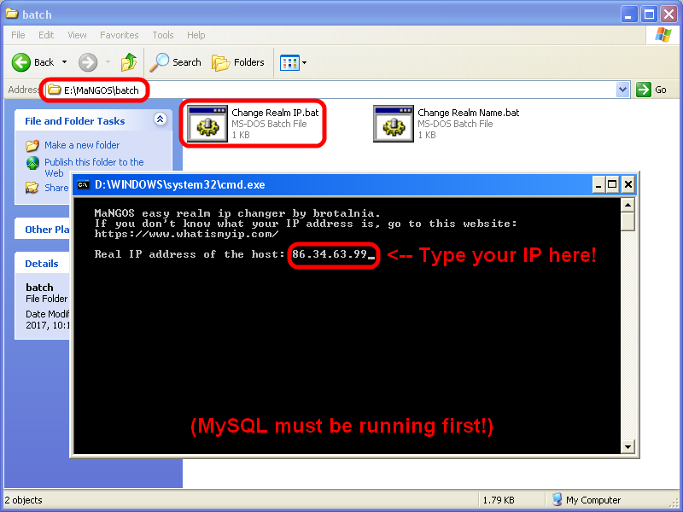Collapse File and Folder Tasks panel
Screen dimensions: 683x512
160,120
